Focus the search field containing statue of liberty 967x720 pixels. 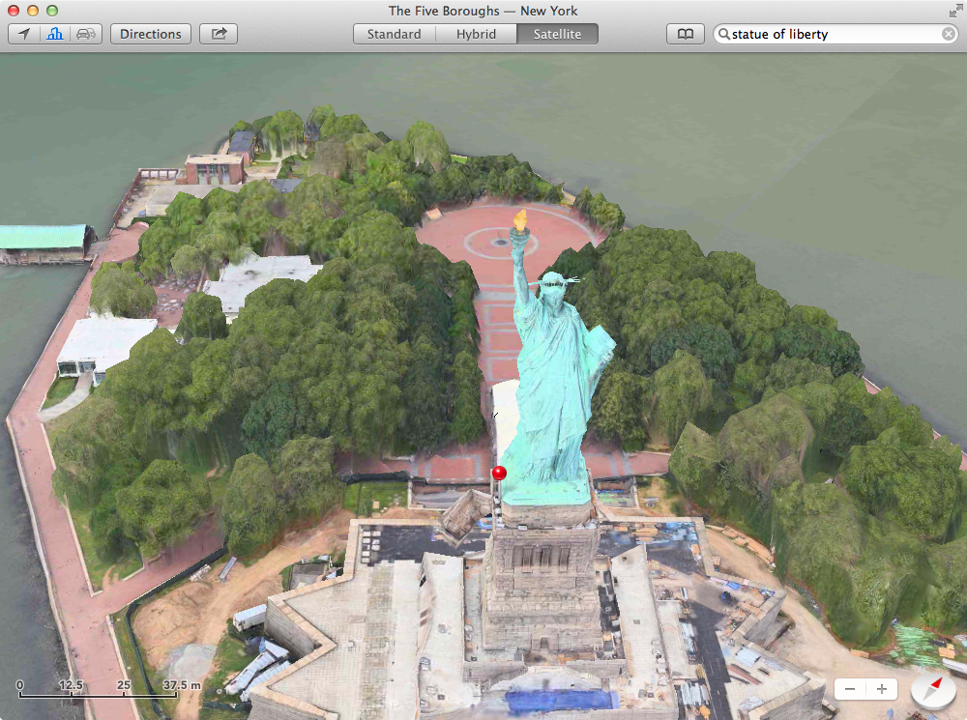point(835,34)
